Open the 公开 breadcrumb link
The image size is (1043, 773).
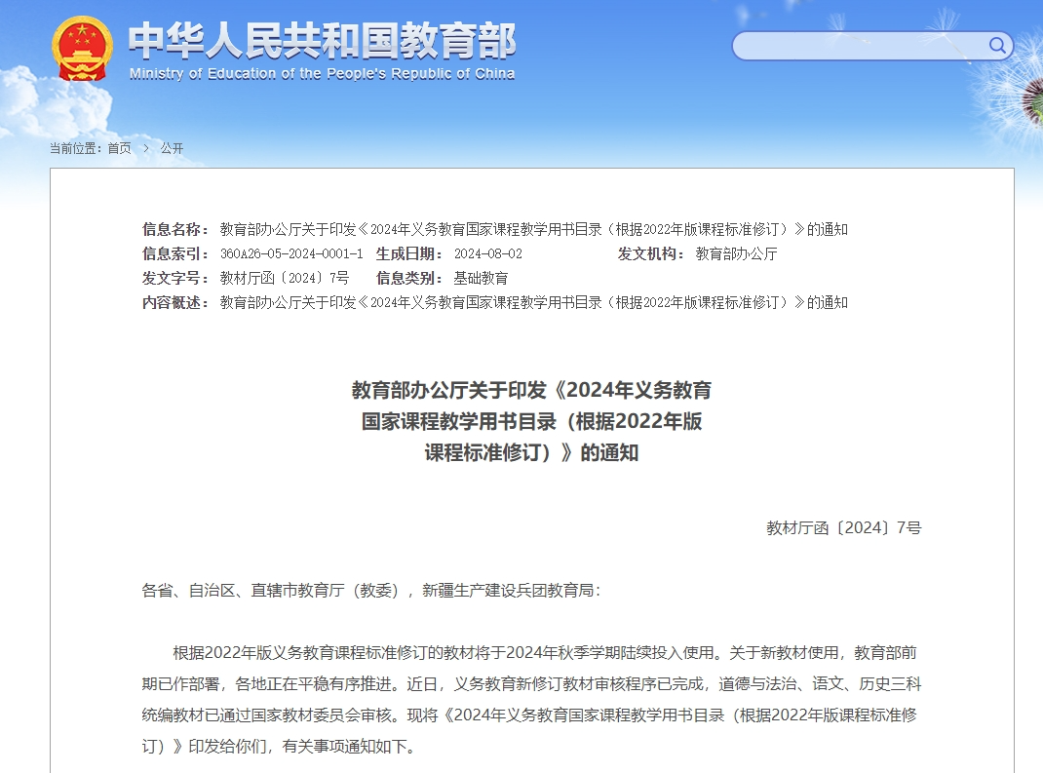[x=172, y=148]
